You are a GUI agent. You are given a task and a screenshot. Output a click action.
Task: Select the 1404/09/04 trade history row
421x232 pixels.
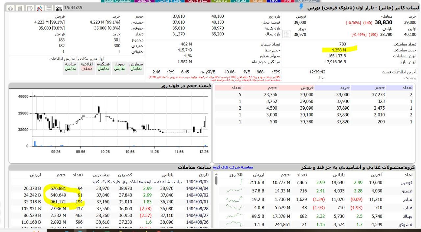(112, 188)
